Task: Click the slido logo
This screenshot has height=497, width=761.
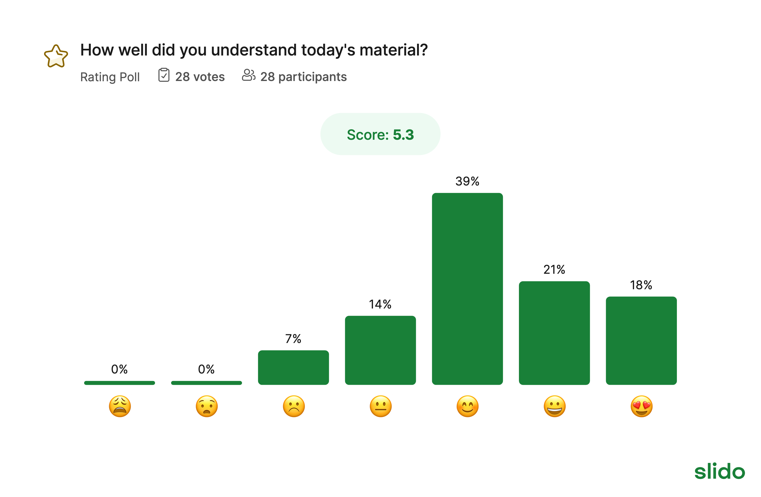Action: coord(719,471)
